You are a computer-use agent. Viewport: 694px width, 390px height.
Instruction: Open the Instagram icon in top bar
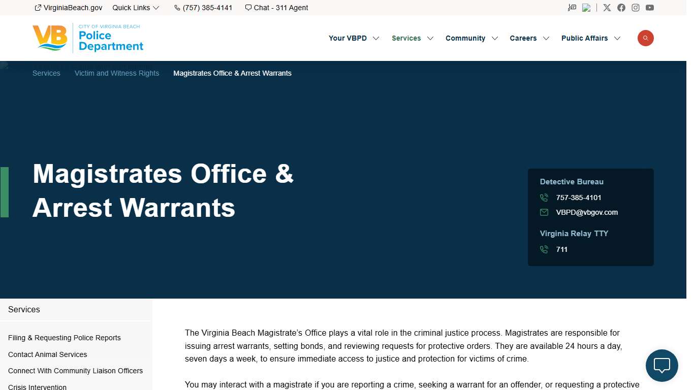pyautogui.click(x=635, y=8)
